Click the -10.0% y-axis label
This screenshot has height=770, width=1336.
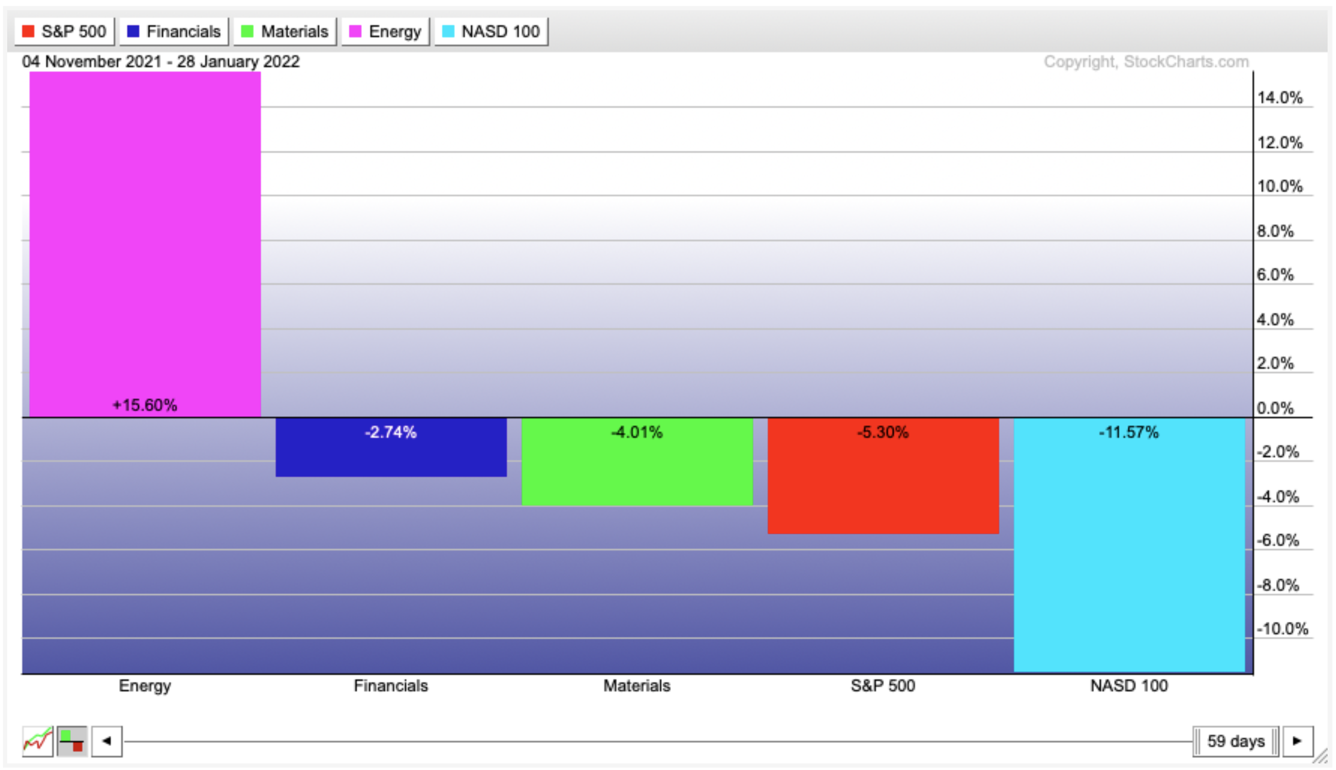[x=1283, y=629]
